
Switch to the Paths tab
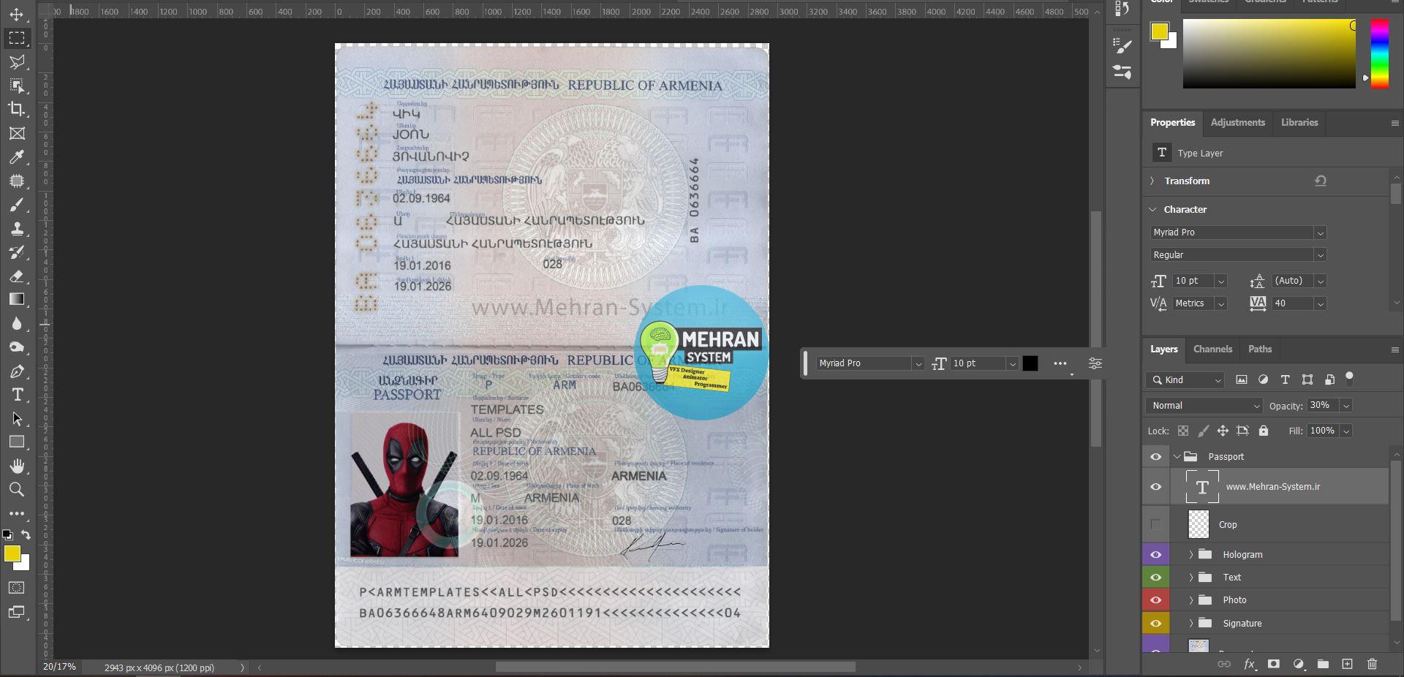(x=1259, y=349)
